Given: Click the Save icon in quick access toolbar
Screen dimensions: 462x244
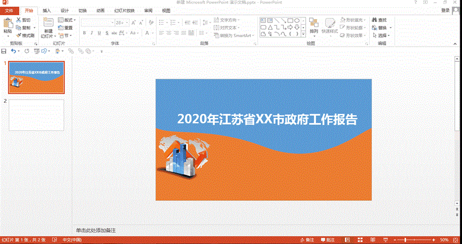Looking at the screenshot, I should click(x=4, y=51).
